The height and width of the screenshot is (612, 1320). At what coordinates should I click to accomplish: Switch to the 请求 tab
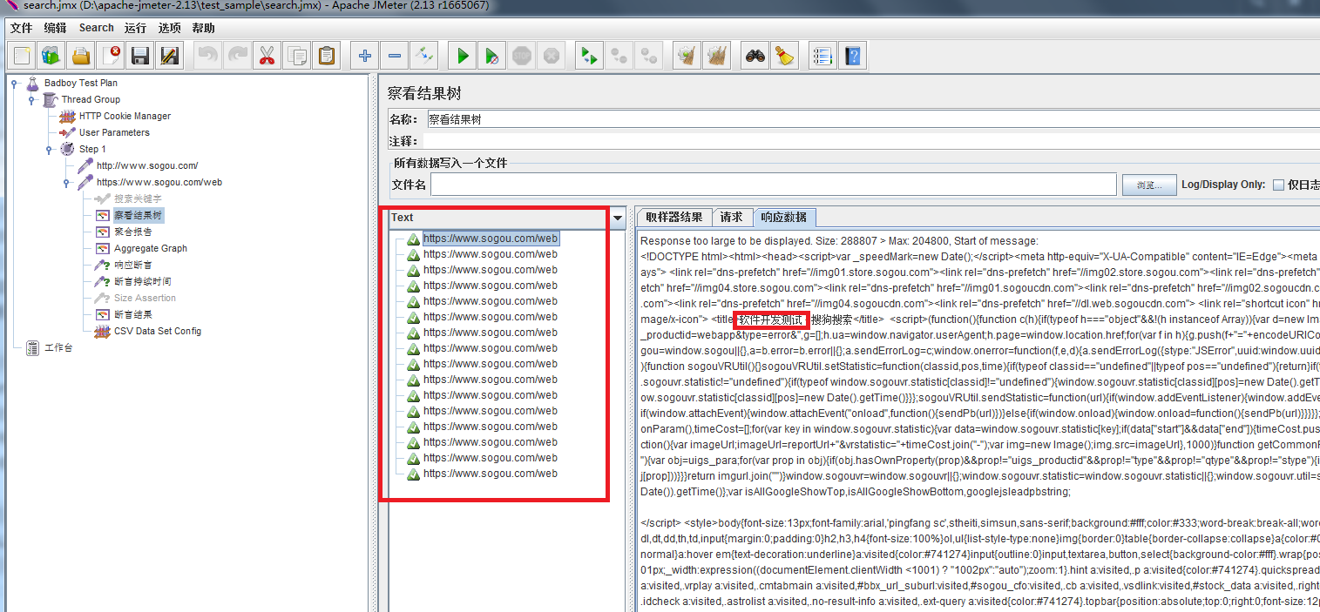pyautogui.click(x=732, y=218)
